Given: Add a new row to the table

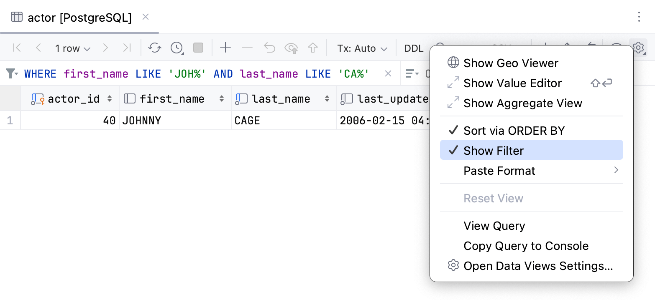Looking at the screenshot, I should pos(225,48).
